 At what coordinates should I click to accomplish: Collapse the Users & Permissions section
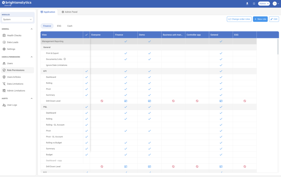[32, 57]
